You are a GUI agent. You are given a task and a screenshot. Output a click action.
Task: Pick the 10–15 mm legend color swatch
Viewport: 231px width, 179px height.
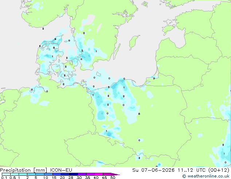(x=48, y=174)
